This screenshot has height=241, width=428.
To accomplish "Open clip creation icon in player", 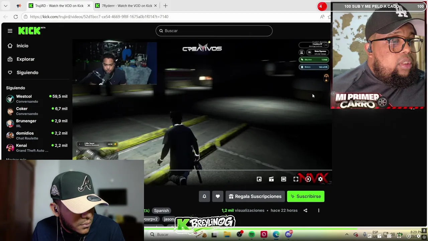I will pos(271,179).
